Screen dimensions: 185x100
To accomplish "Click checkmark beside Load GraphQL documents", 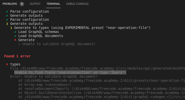I will pos(15,36).
